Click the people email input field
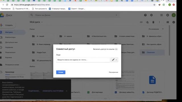The image size is (182, 102). (x=83, y=60)
